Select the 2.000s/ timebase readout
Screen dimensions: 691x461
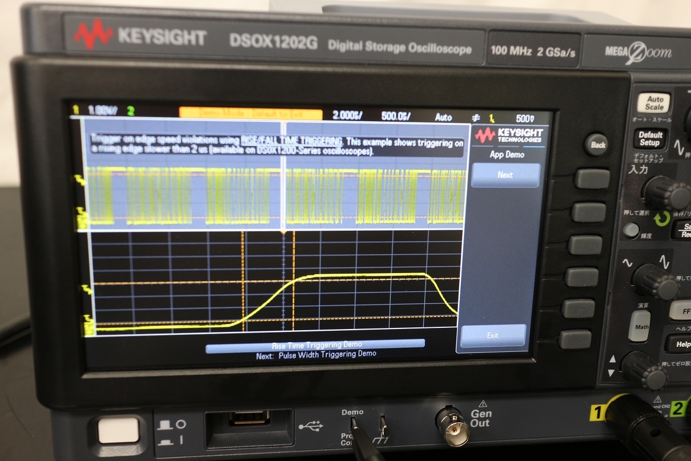(348, 116)
